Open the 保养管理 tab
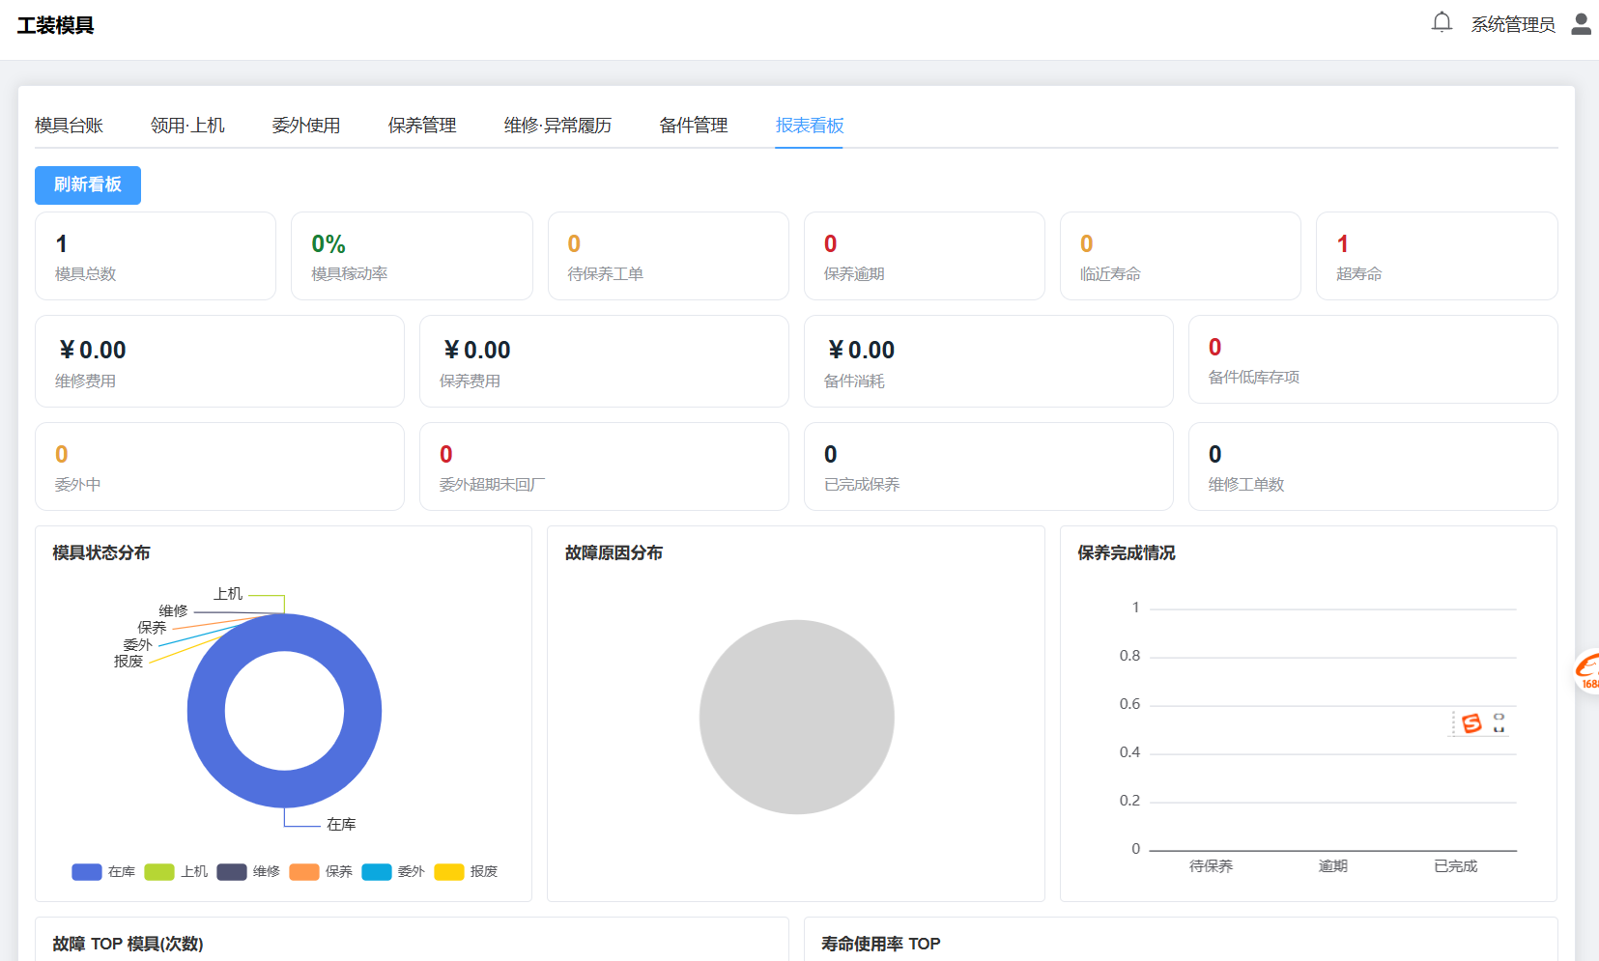Viewport: 1599px width, 961px height. click(x=422, y=126)
